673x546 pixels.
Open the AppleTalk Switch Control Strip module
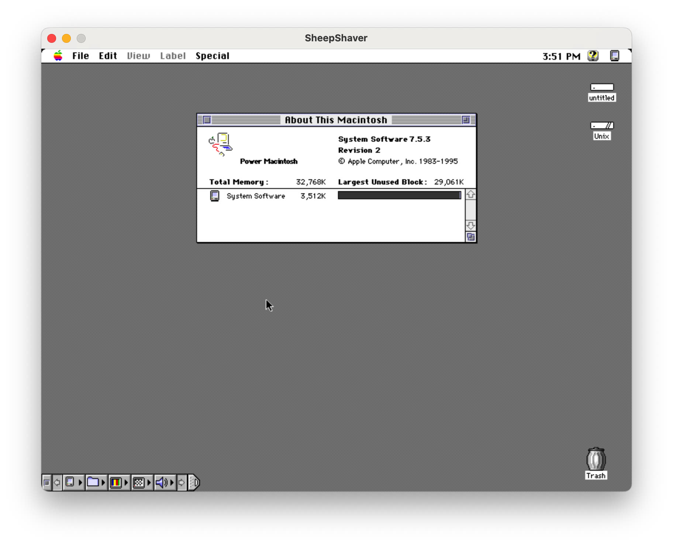pyautogui.click(x=73, y=482)
